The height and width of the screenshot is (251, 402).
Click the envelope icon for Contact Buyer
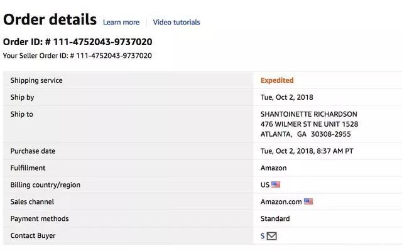(272, 236)
